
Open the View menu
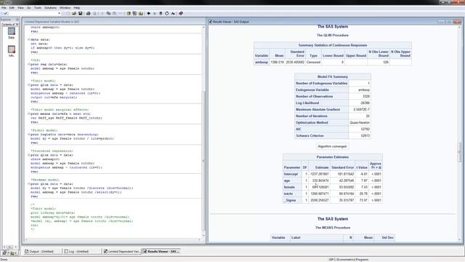[20, 8]
